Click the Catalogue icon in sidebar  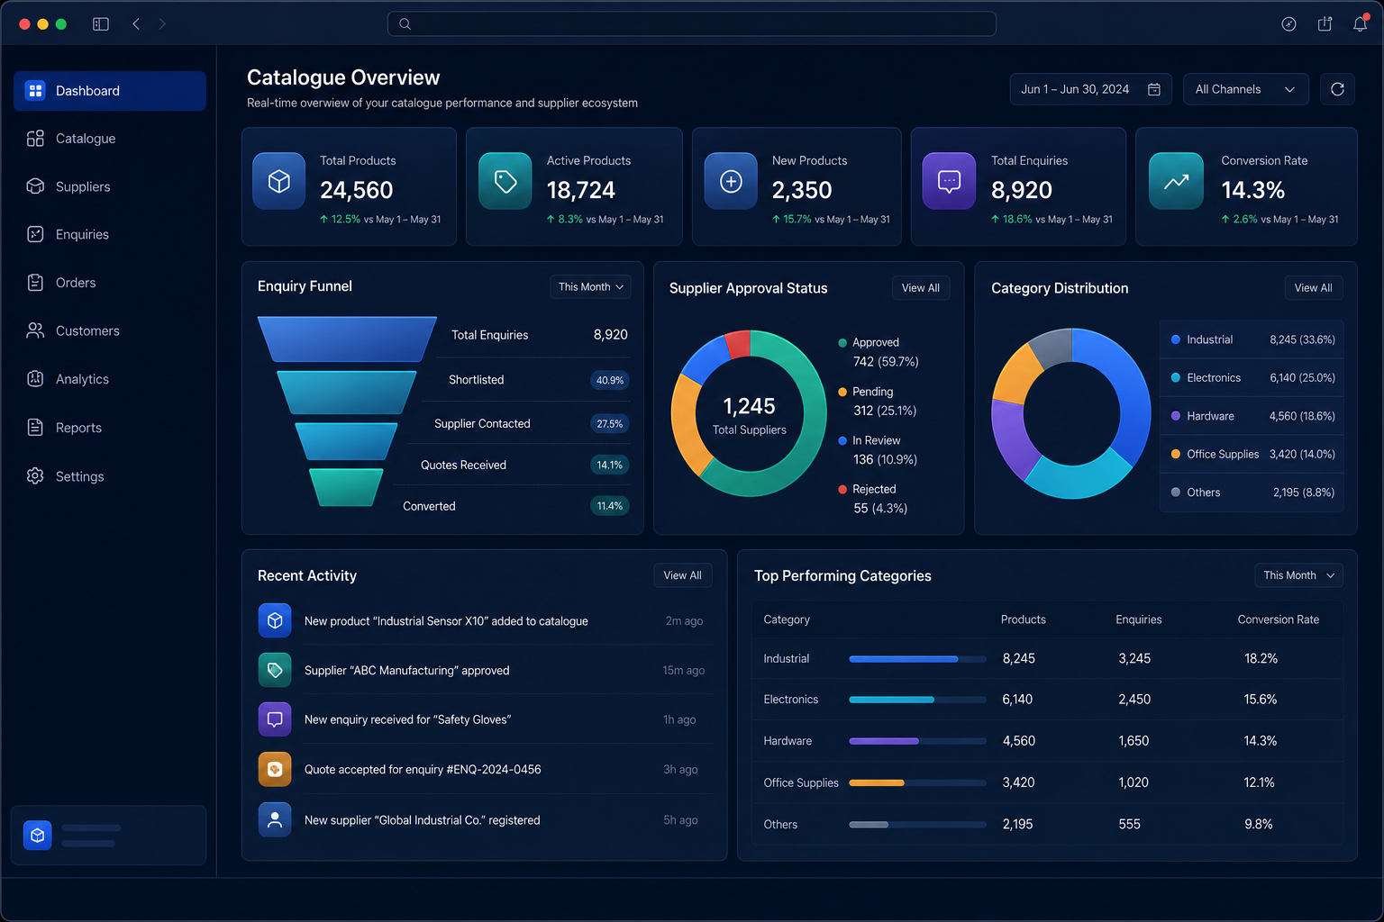[x=35, y=138]
